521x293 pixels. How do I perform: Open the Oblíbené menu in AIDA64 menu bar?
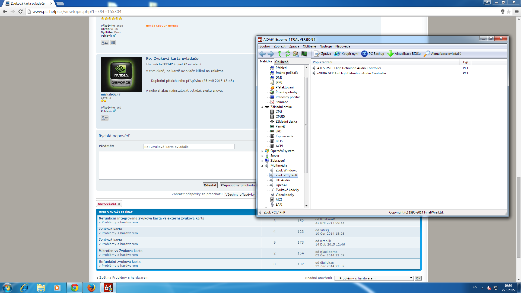pyautogui.click(x=309, y=46)
